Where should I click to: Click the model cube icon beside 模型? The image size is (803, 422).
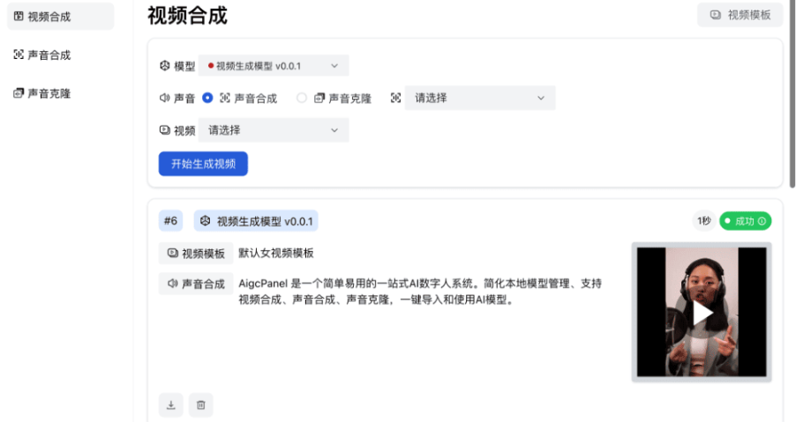[x=164, y=66]
